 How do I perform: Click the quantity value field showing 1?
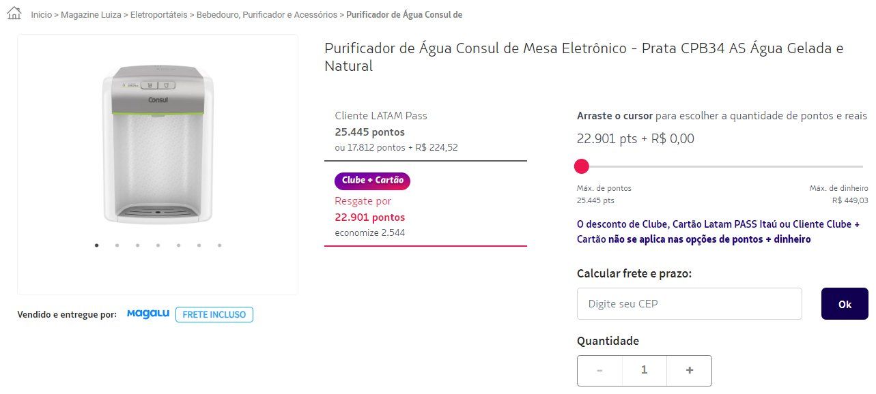645,371
